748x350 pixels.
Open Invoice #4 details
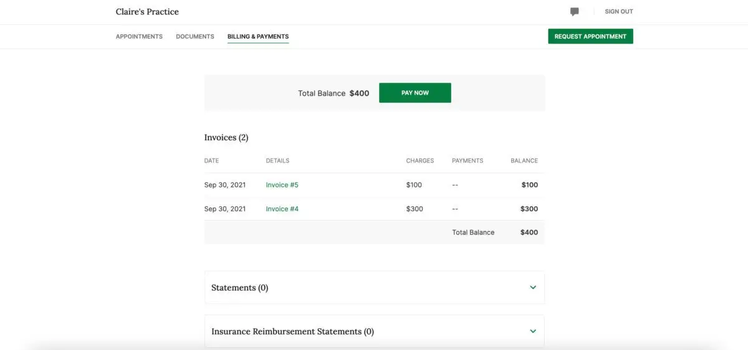pos(282,209)
